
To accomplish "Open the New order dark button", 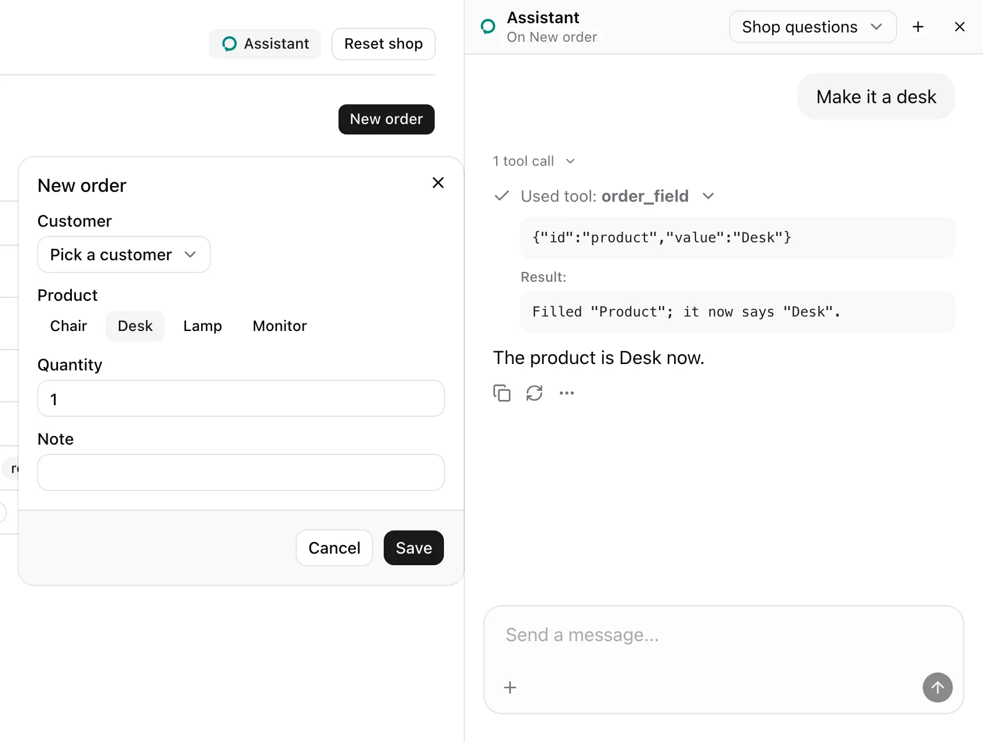I will [x=386, y=119].
